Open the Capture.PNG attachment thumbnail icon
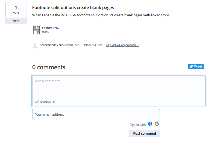Screen dimensions: 213x154 click(x=36, y=30)
